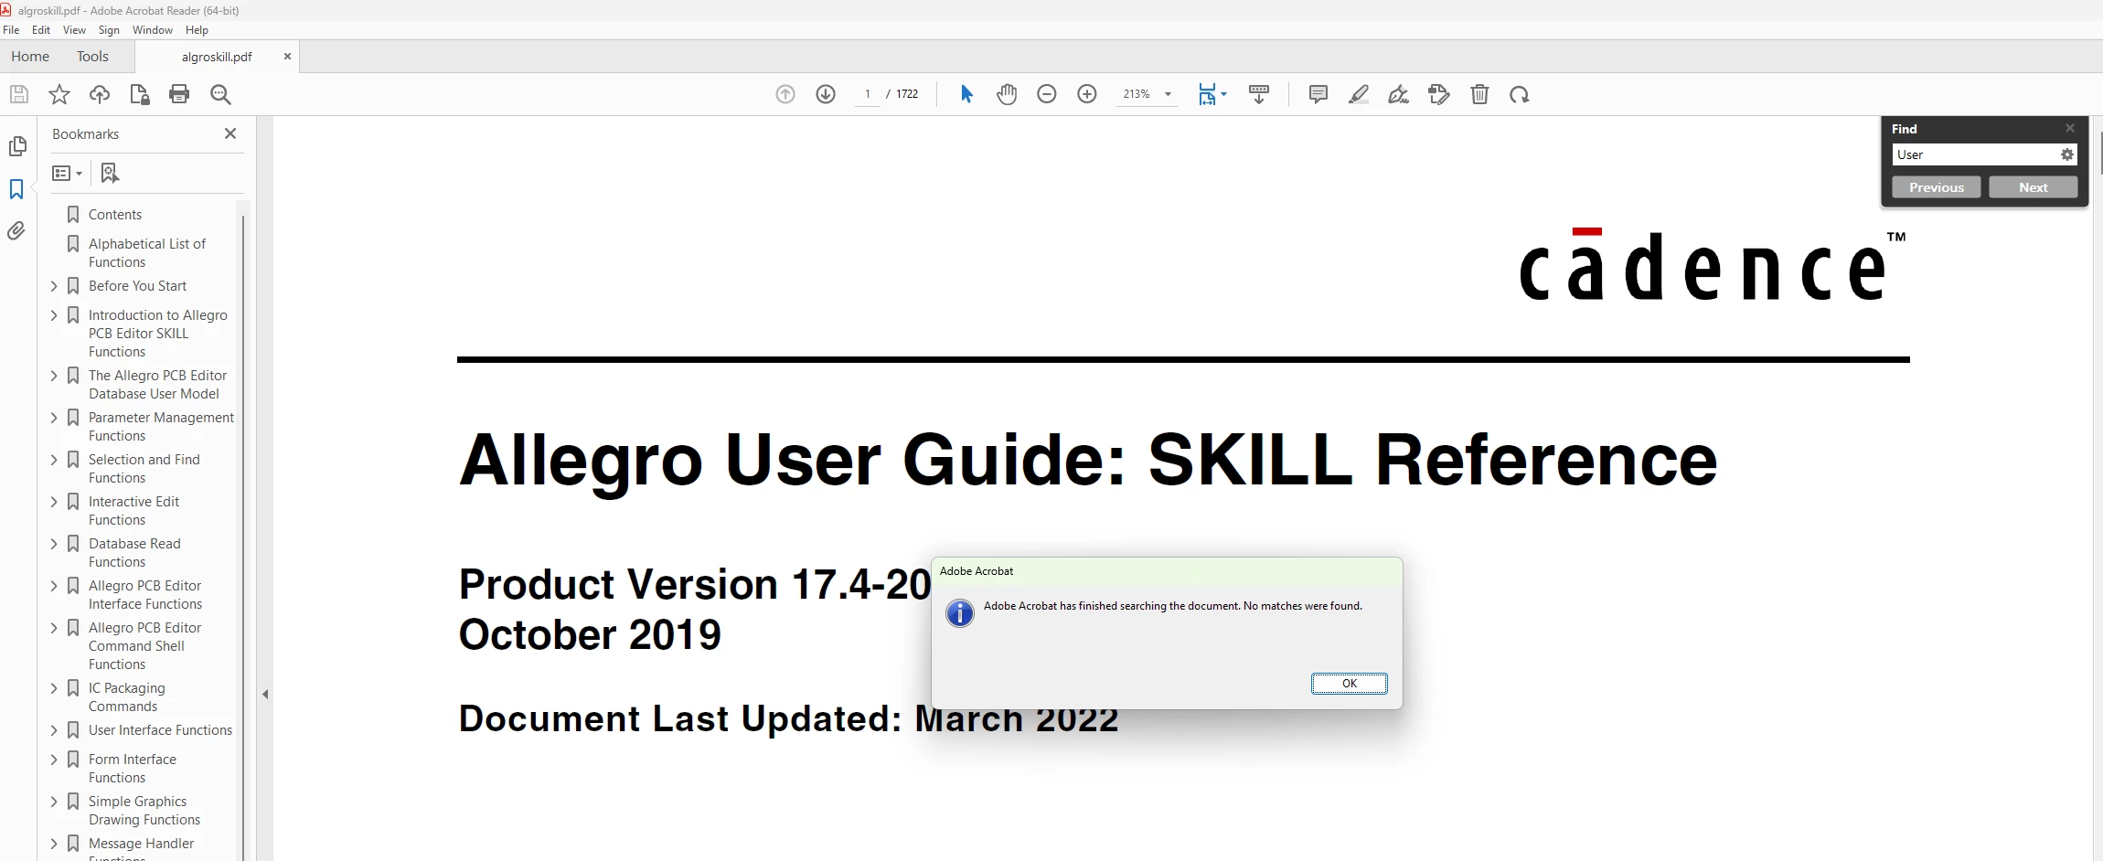Open the zoom level 213% dropdown

1168,94
